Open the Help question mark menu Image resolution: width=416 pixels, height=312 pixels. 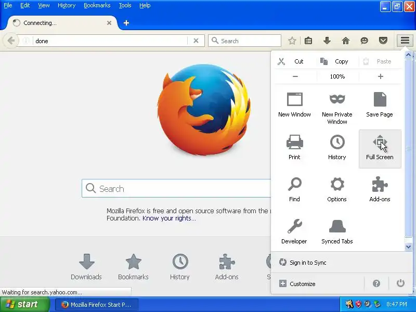point(376,283)
